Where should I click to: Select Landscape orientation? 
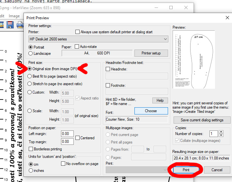pyautogui.click(x=30, y=53)
